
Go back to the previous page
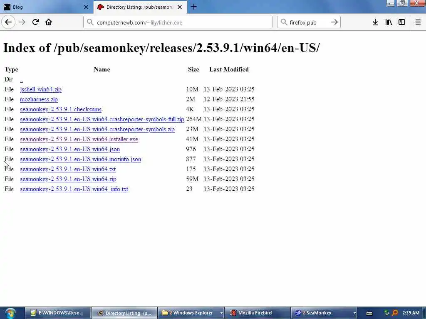[8, 22]
